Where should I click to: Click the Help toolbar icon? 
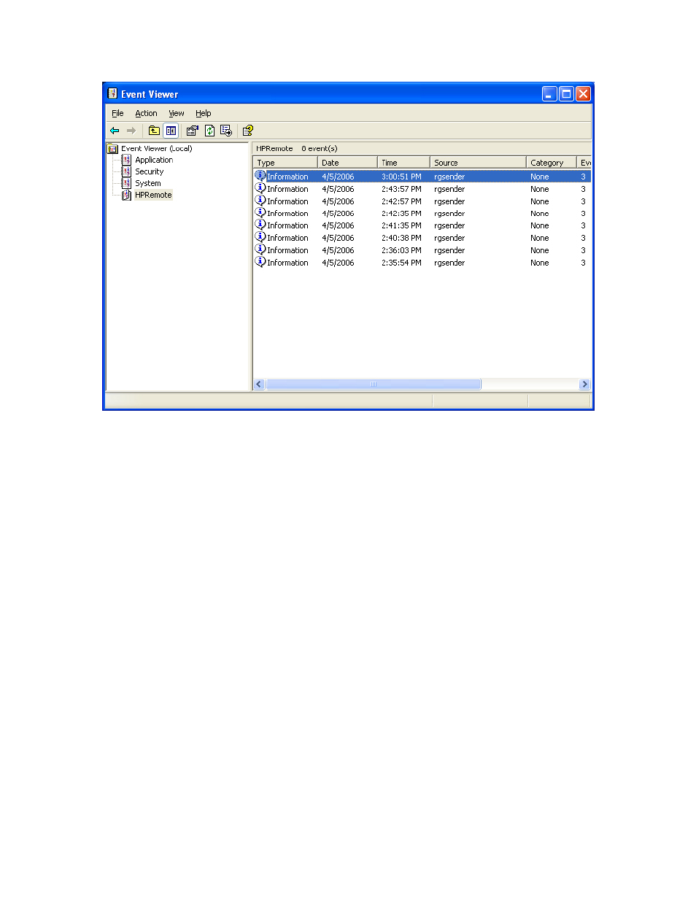[x=248, y=131]
